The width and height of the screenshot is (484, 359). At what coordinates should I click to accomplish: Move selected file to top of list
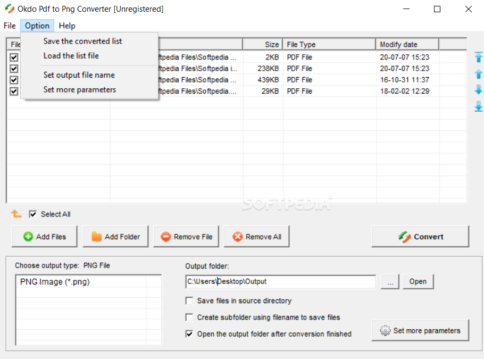pyautogui.click(x=478, y=57)
